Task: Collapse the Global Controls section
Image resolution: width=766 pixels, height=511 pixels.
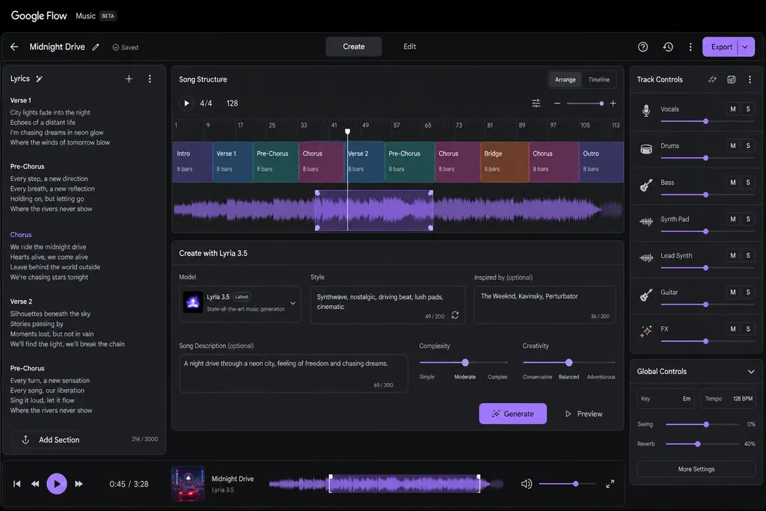Action: [x=751, y=372]
